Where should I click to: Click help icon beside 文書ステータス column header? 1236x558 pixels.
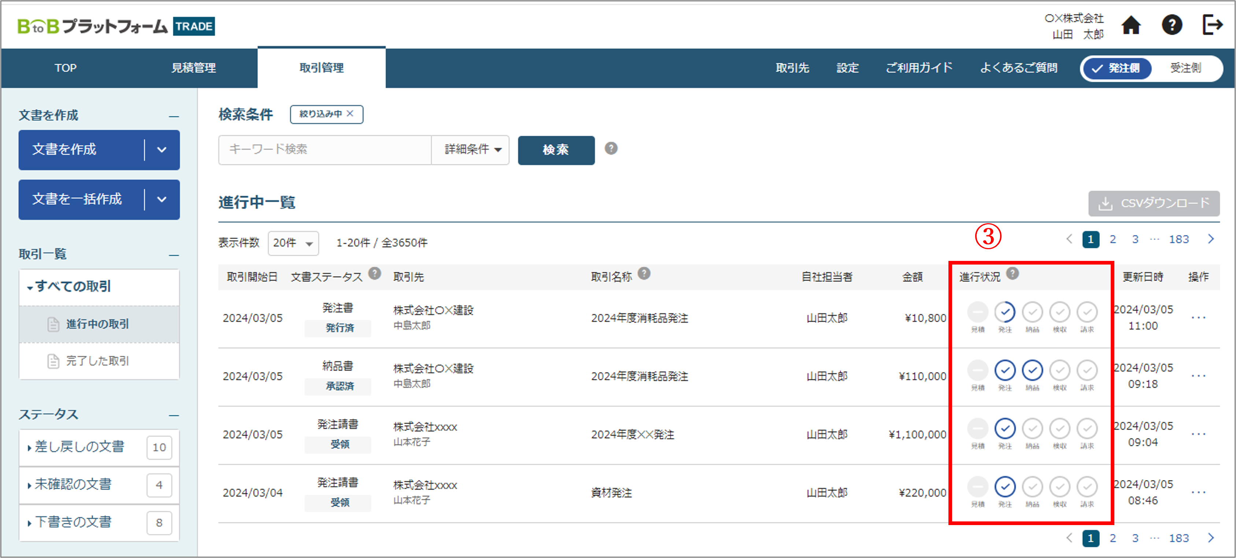[x=374, y=273]
